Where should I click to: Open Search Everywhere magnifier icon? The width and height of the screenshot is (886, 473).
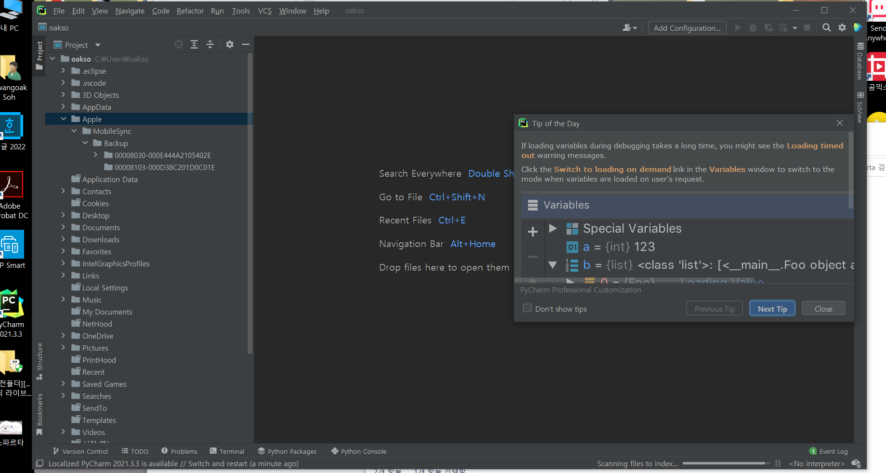(x=827, y=28)
